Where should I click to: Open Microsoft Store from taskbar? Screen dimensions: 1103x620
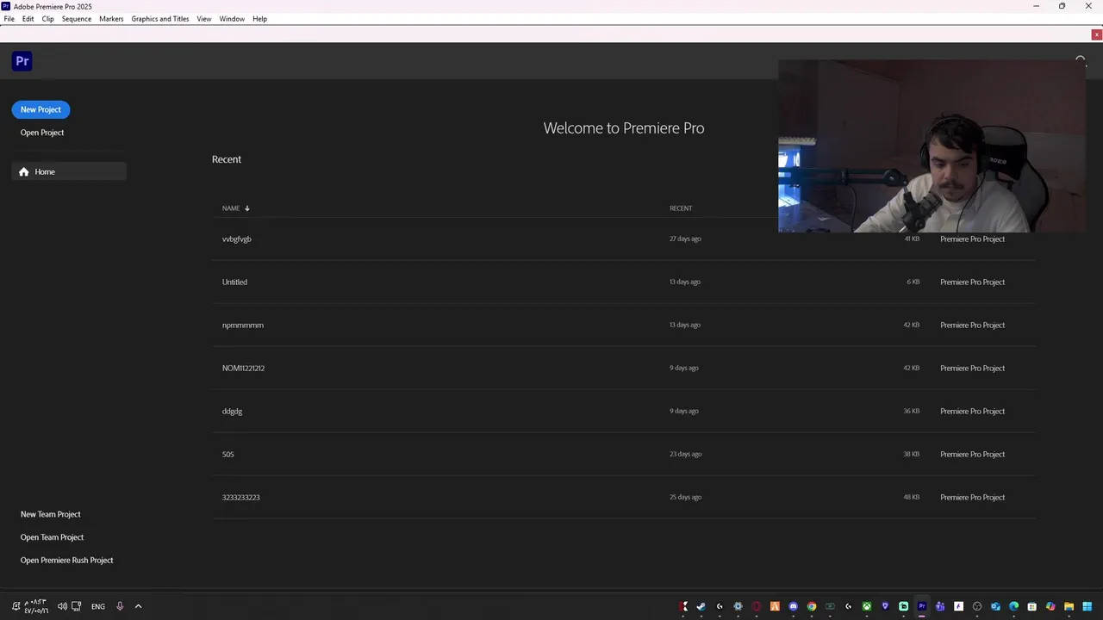click(x=1032, y=606)
